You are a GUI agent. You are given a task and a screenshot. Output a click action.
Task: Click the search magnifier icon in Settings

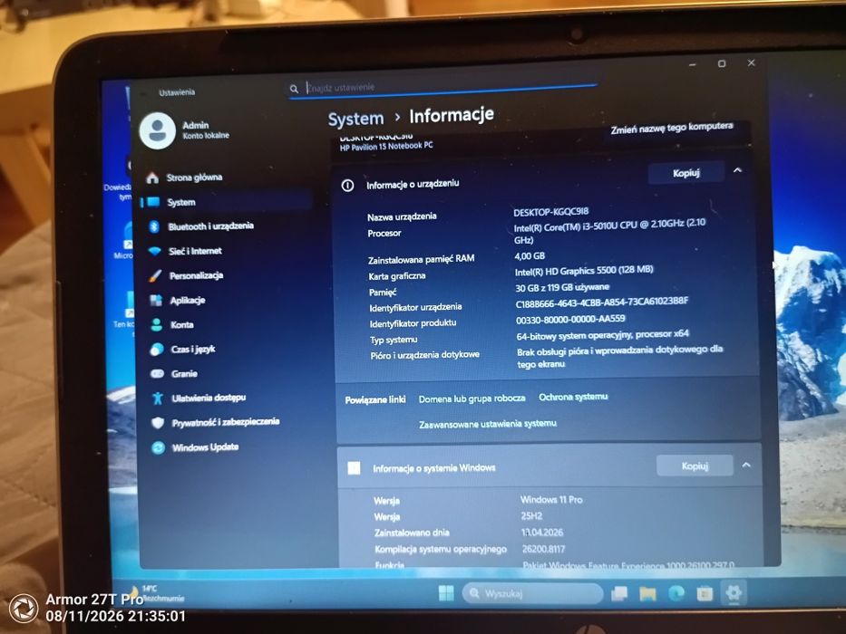click(x=294, y=89)
